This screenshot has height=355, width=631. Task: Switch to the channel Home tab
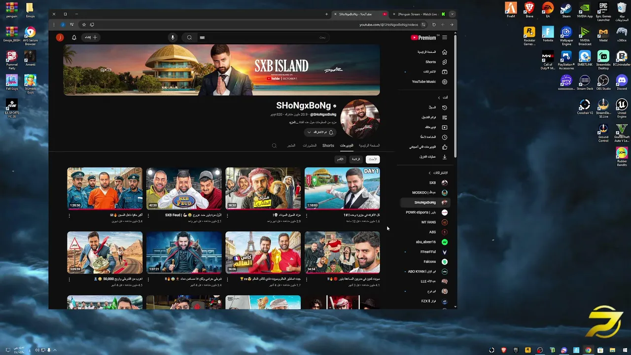pyautogui.click(x=369, y=145)
